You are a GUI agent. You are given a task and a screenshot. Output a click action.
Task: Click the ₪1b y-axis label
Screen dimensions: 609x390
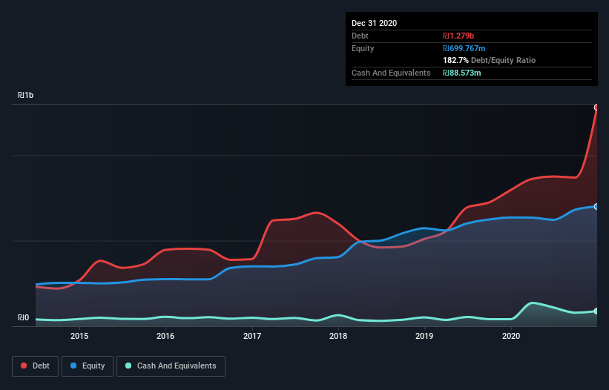pyautogui.click(x=26, y=95)
